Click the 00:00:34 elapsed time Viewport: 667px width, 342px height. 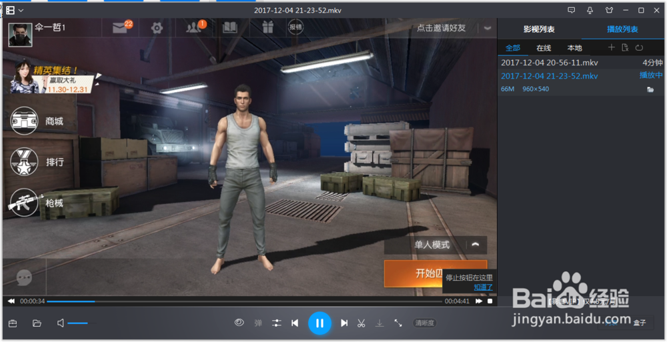tap(32, 301)
